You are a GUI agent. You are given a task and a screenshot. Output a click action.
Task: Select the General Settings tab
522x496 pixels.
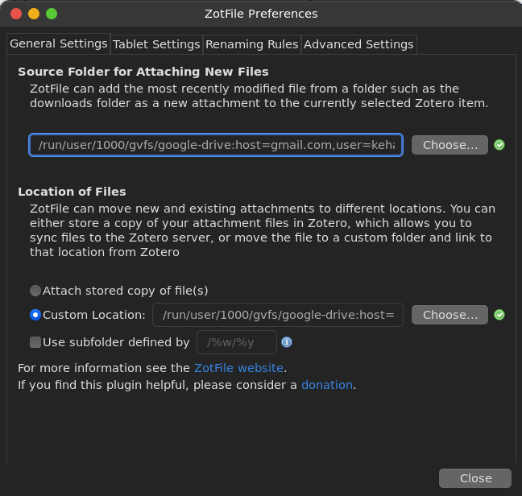click(x=59, y=43)
